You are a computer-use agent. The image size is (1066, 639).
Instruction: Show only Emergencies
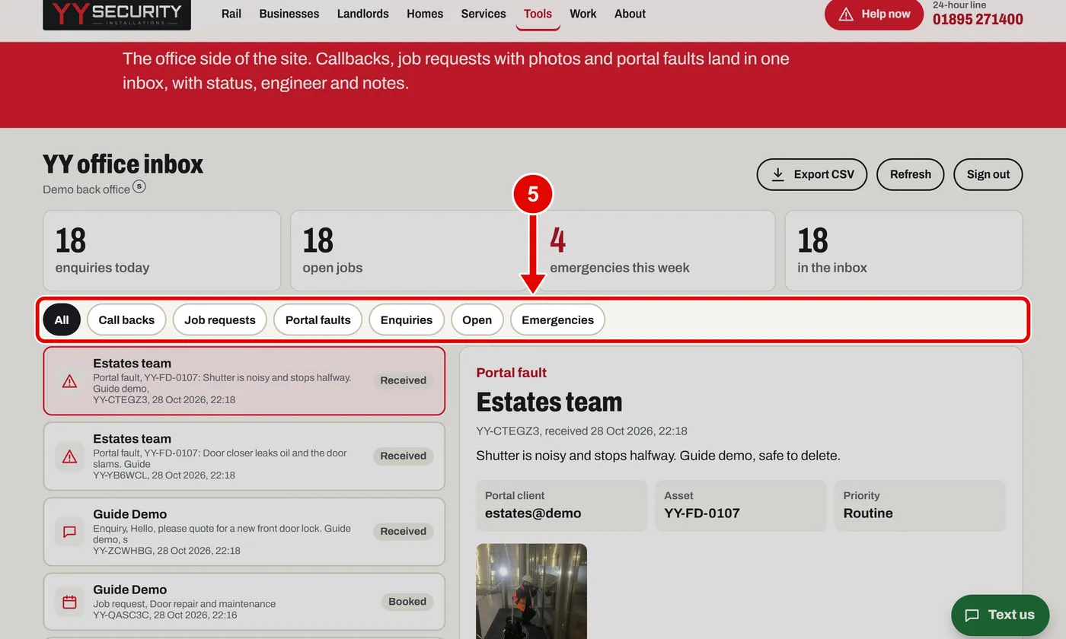point(557,319)
